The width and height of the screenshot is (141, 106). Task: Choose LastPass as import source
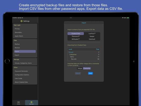(92, 34)
